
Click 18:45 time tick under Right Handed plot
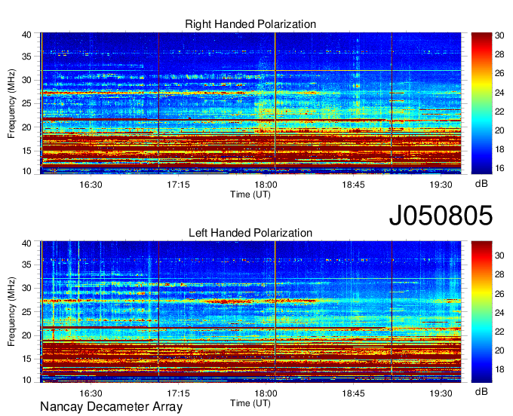pos(353,185)
